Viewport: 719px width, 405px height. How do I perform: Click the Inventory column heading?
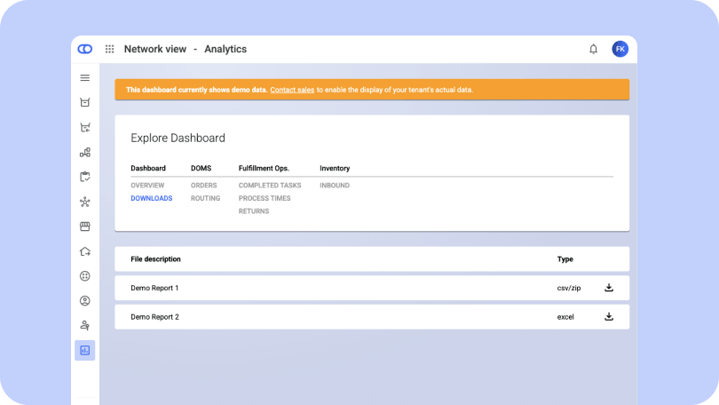click(335, 169)
